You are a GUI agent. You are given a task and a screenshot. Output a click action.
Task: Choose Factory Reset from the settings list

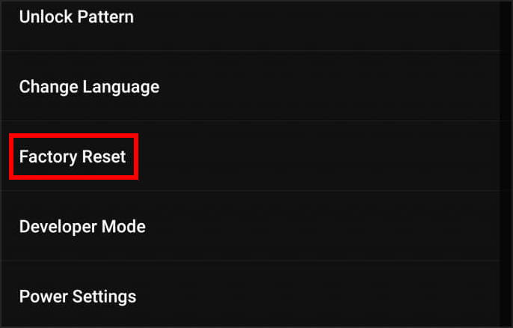(73, 157)
